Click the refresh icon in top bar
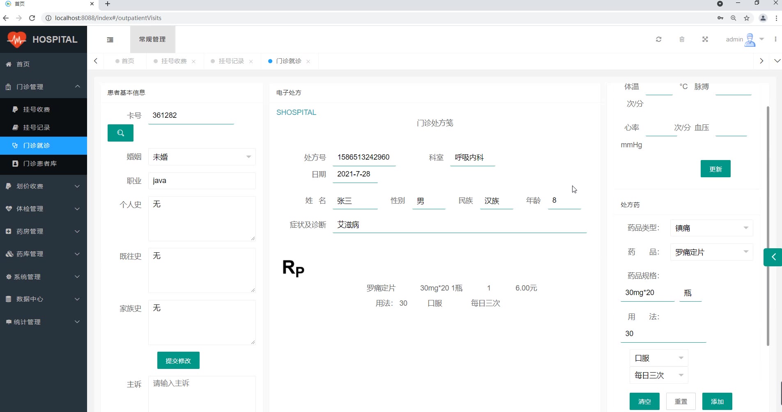Viewport: 782px width, 412px height. [658, 39]
